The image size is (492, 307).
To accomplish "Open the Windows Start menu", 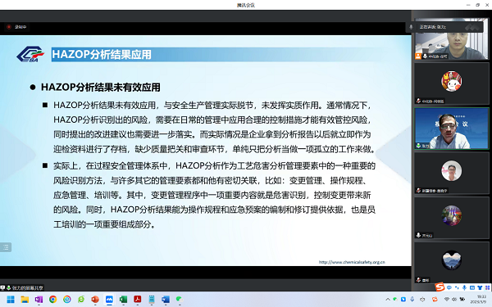I will (11, 300).
